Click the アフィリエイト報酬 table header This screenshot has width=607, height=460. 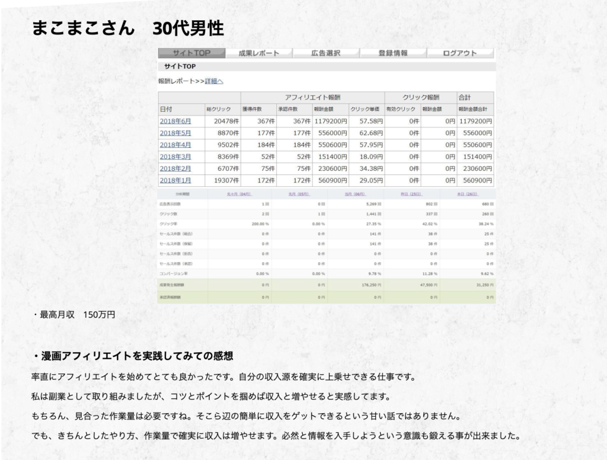tap(313, 98)
